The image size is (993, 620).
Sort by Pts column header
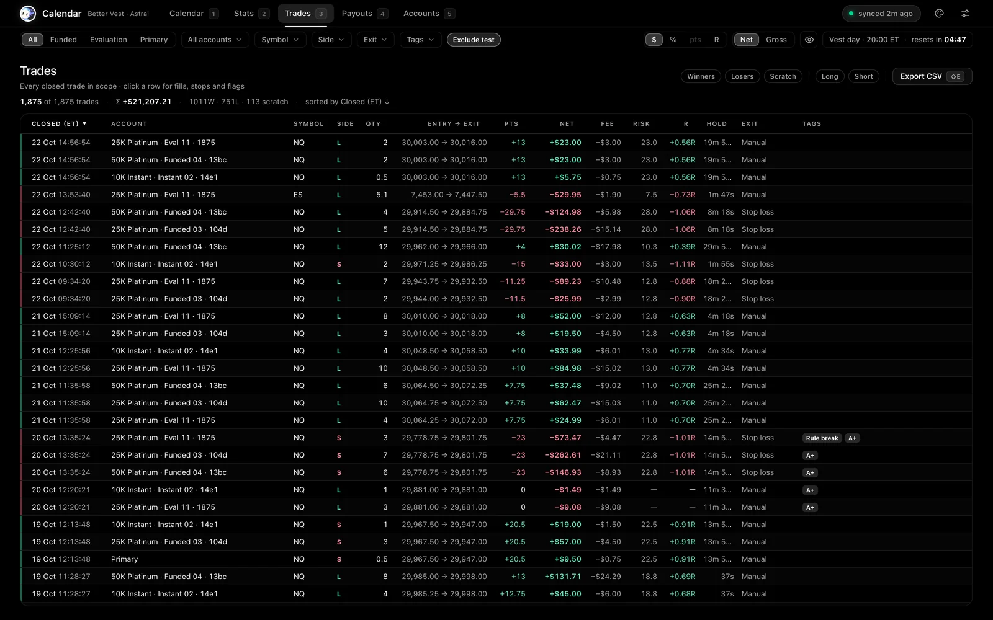coord(511,124)
